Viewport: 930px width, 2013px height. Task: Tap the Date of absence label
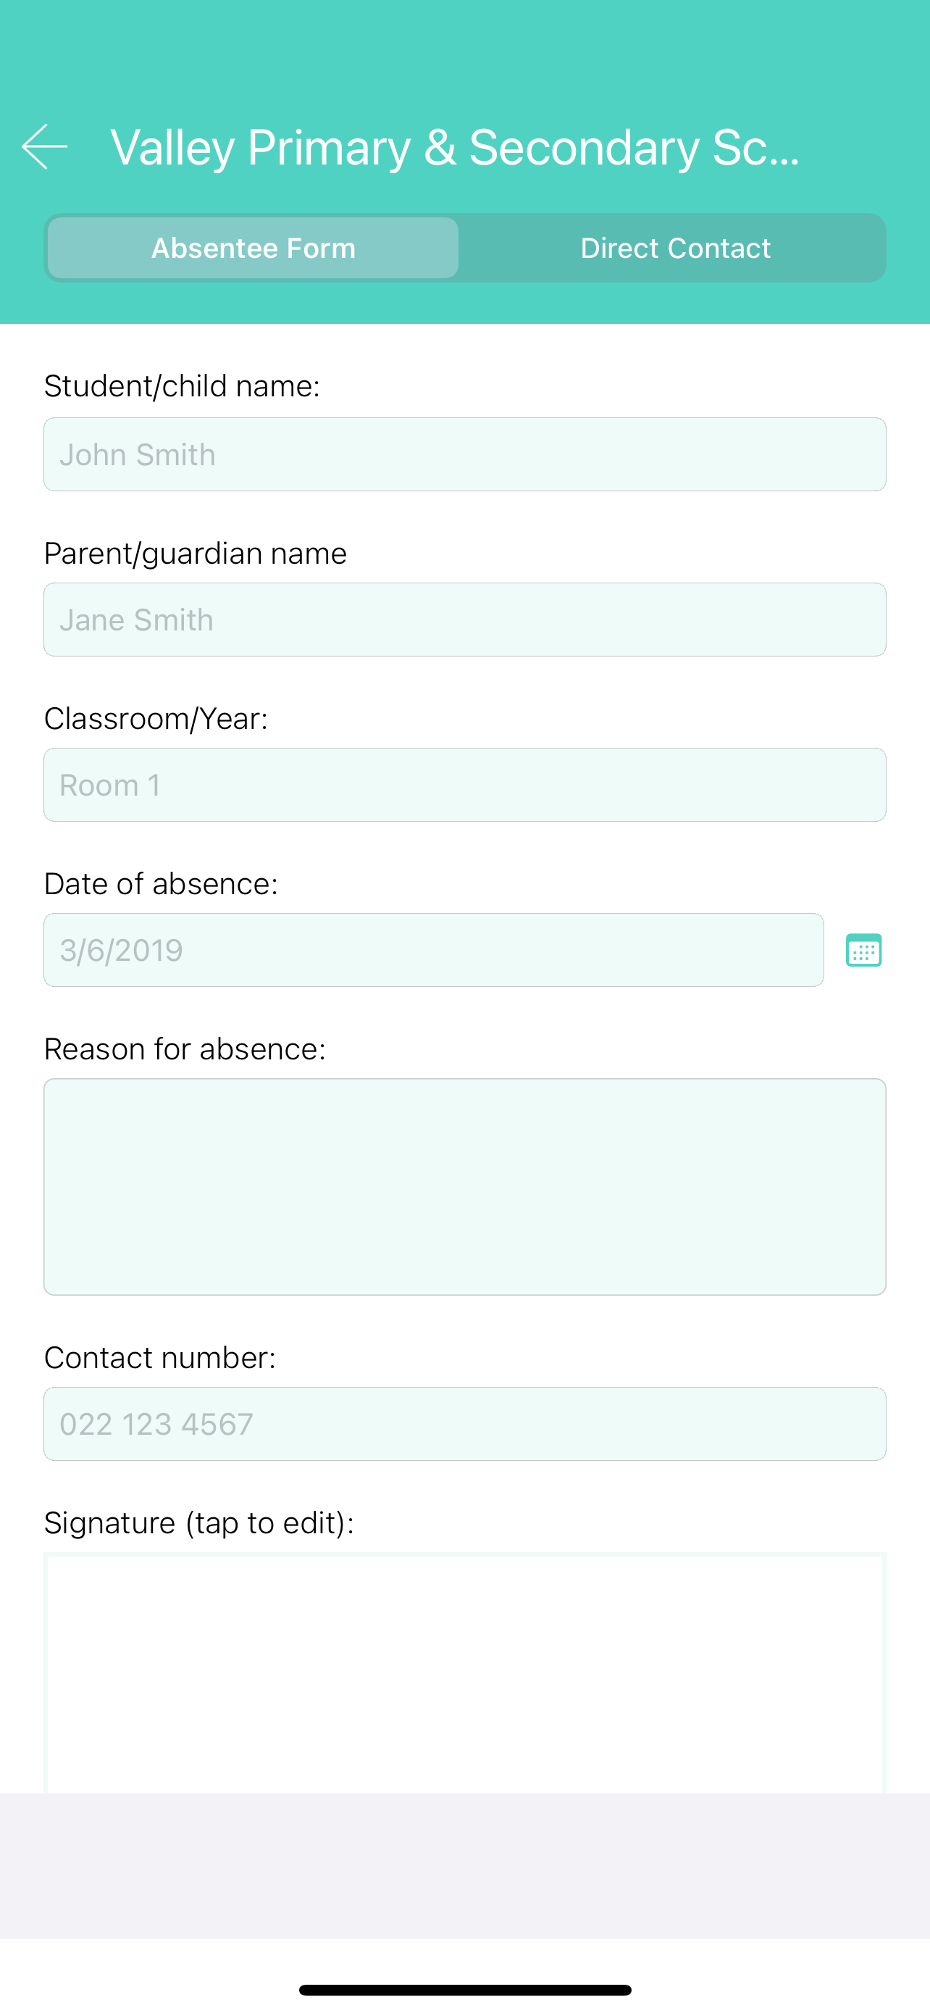pos(161,884)
